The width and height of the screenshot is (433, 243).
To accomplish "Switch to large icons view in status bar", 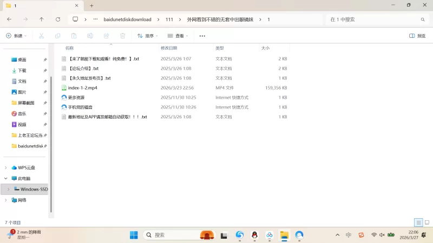I will click(x=426, y=222).
